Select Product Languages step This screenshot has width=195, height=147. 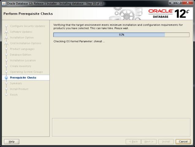click(x=22, y=49)
